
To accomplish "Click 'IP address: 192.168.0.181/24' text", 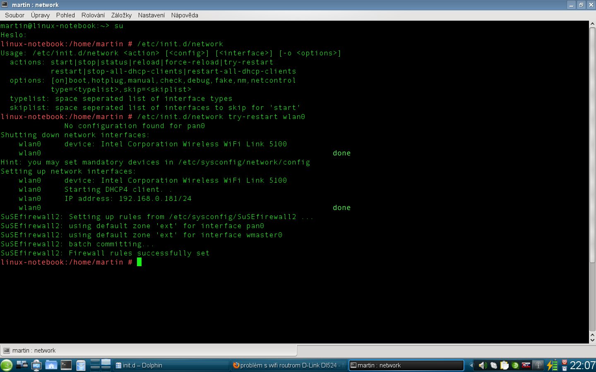I will [x=128, y=198].
